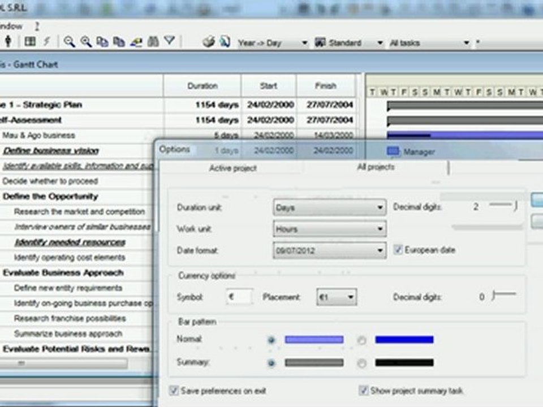Click the view icon beside Standard
The image size is (543, 407).
click(x=320, y=42)
